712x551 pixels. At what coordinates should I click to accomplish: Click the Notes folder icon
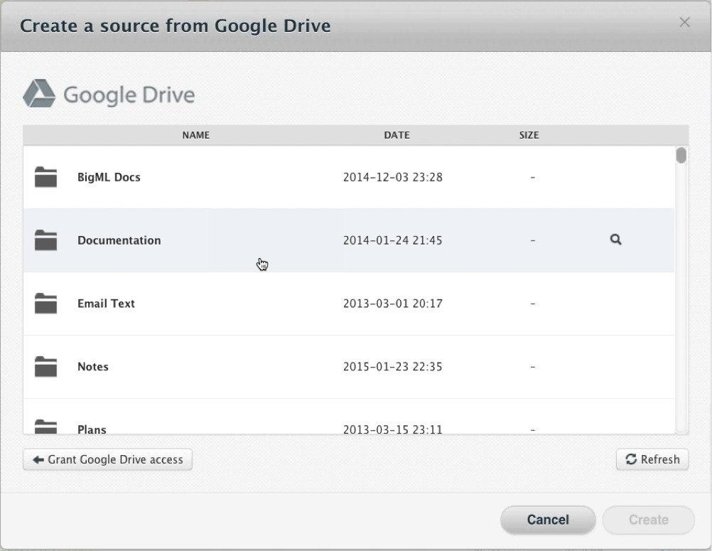[x=45, y=367]
